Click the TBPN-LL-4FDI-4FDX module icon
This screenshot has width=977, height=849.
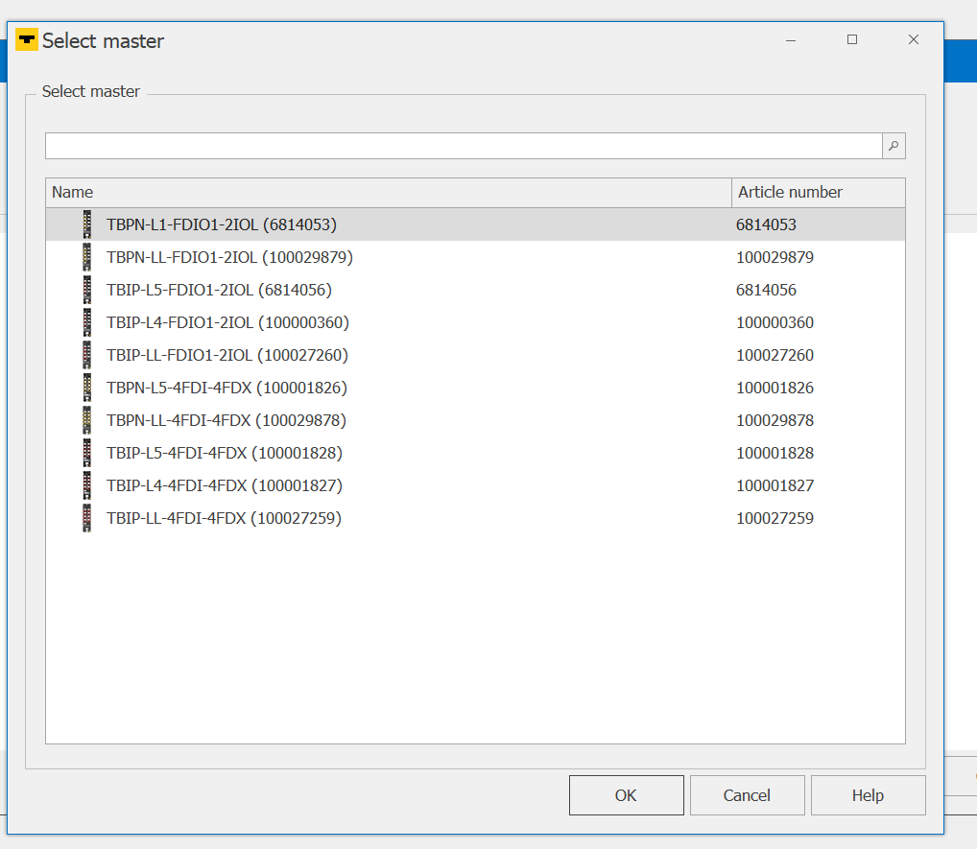pyautogui.click(x=87, y=420)
